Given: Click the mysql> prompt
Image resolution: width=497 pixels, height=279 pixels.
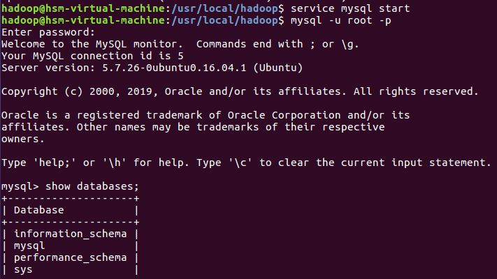Looking at the screenshot, I should [x=20, y=187].
